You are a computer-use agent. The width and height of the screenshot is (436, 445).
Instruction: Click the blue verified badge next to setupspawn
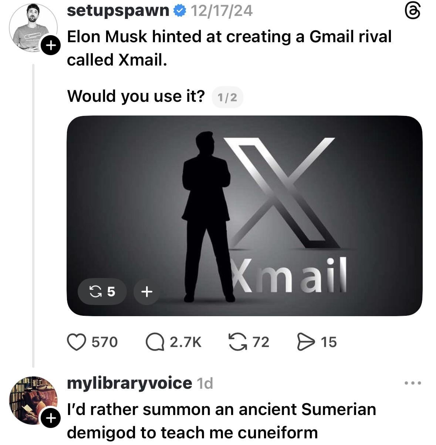click(180, 11)
